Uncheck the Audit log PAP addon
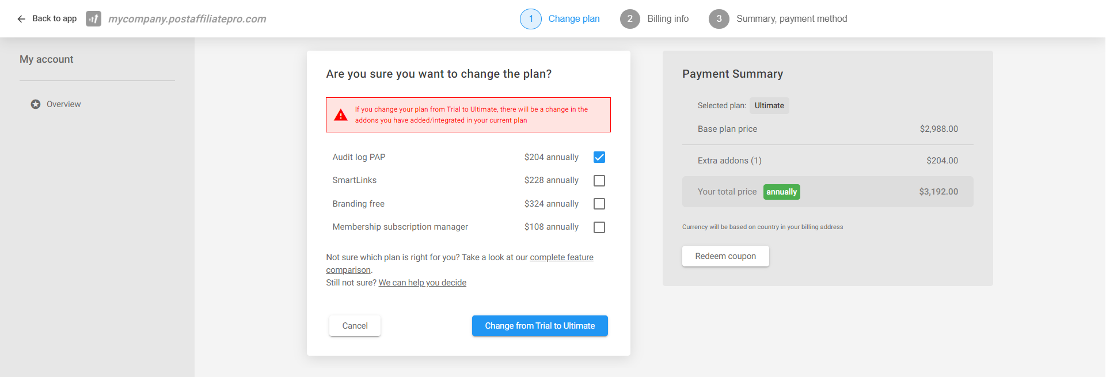1106x377 pixels. (599, 157)
